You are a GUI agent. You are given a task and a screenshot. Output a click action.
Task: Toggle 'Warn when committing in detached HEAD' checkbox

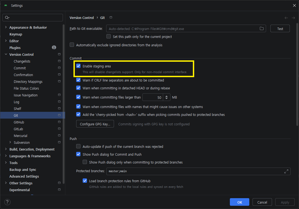(78, 88)
